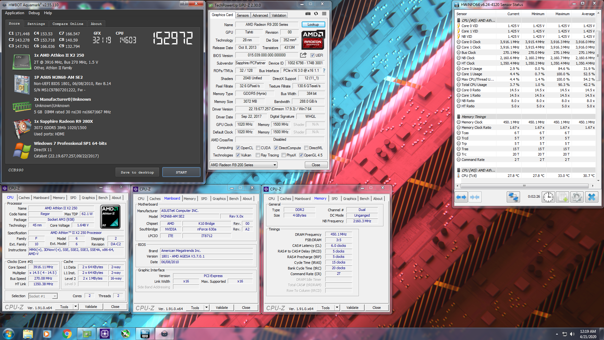Toggle Vulkan checkbox

(238, 155)
